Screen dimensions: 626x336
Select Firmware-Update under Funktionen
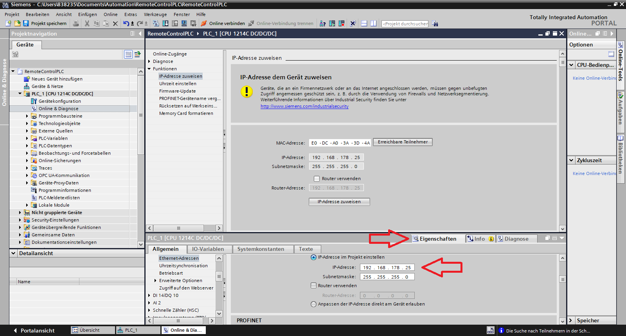[177, 91]
